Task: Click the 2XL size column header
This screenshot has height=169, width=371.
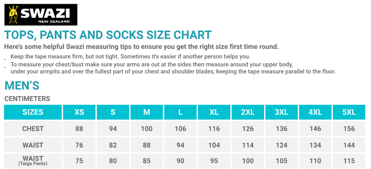Action: (x=248, y=112)
